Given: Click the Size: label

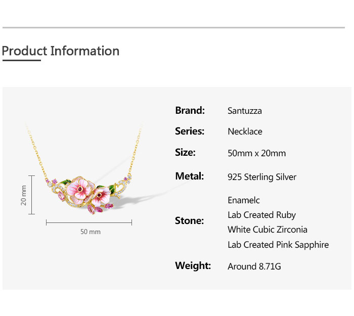Looking at the screenshot, I should (x=185, y=152).
